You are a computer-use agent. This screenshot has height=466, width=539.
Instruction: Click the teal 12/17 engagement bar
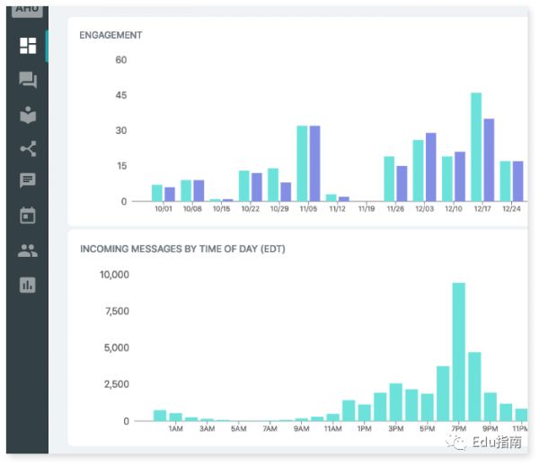(476, 147)
